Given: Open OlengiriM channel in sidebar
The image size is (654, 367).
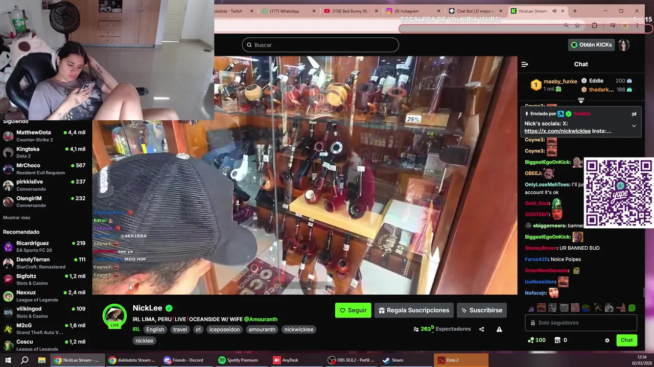Looking at the screenshot, I should click(45, 201).
